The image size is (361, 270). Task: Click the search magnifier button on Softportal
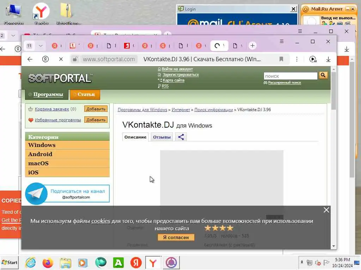[323, 75]
